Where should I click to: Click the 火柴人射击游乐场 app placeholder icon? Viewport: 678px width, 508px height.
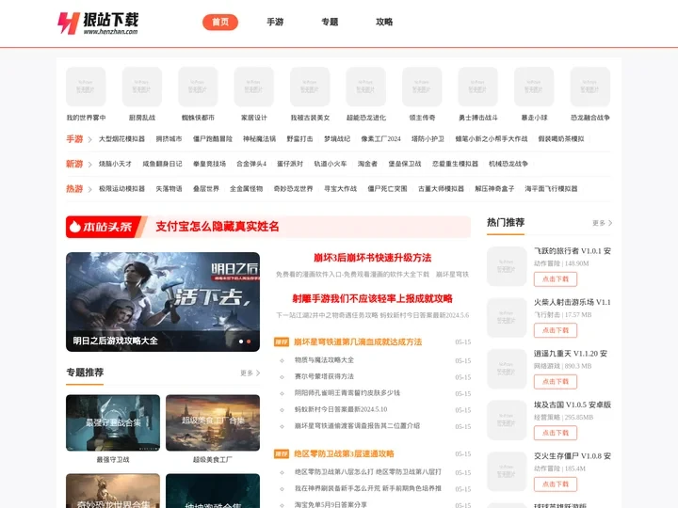(507, 318)
